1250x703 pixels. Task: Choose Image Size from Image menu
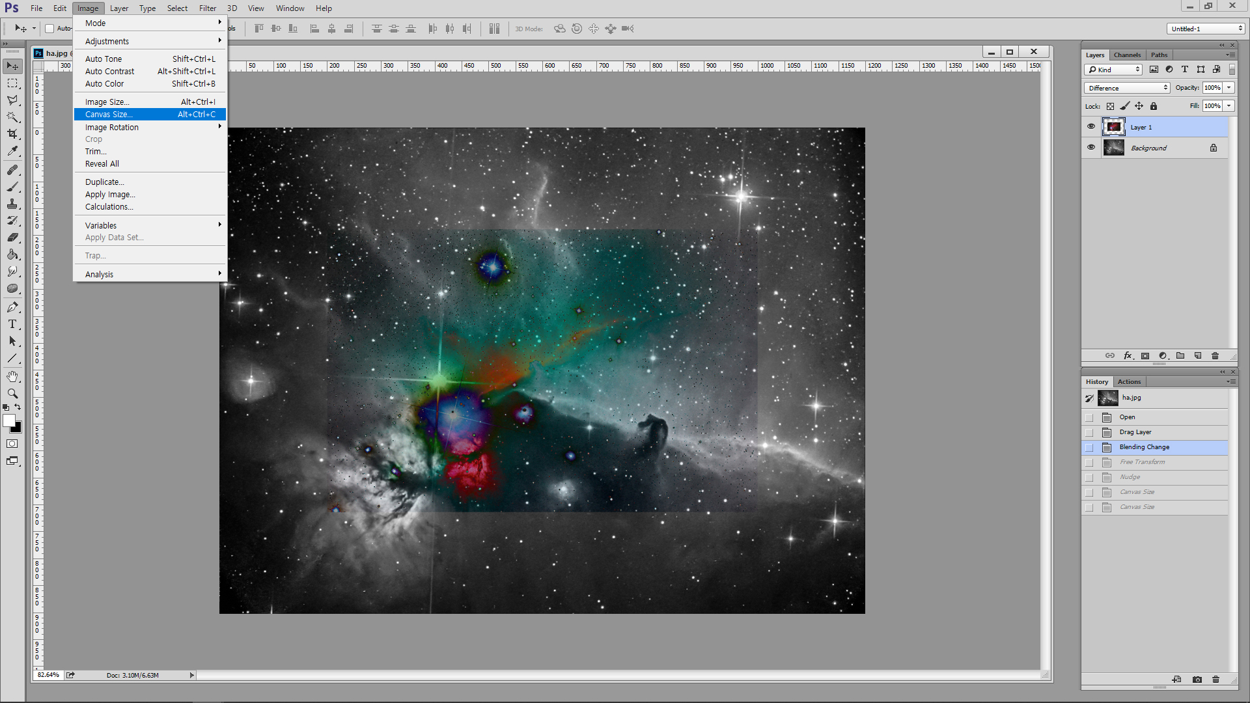[x=150, y=102]
